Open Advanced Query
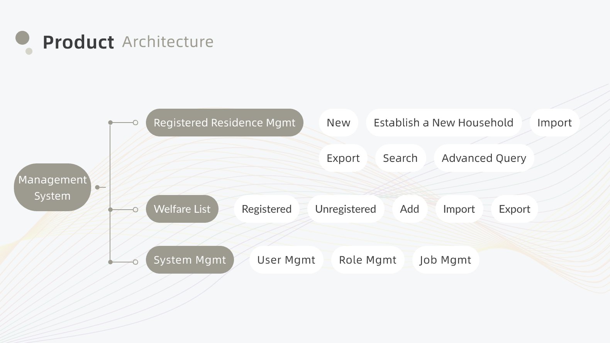610x343 pixels. click(483, 158)
